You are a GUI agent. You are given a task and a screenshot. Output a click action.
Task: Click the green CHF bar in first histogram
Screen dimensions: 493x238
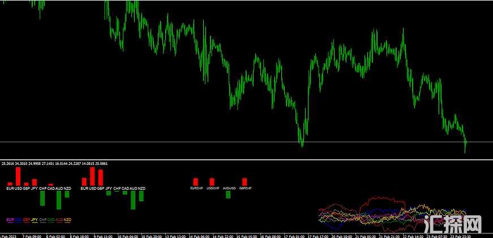coord(42,198)
